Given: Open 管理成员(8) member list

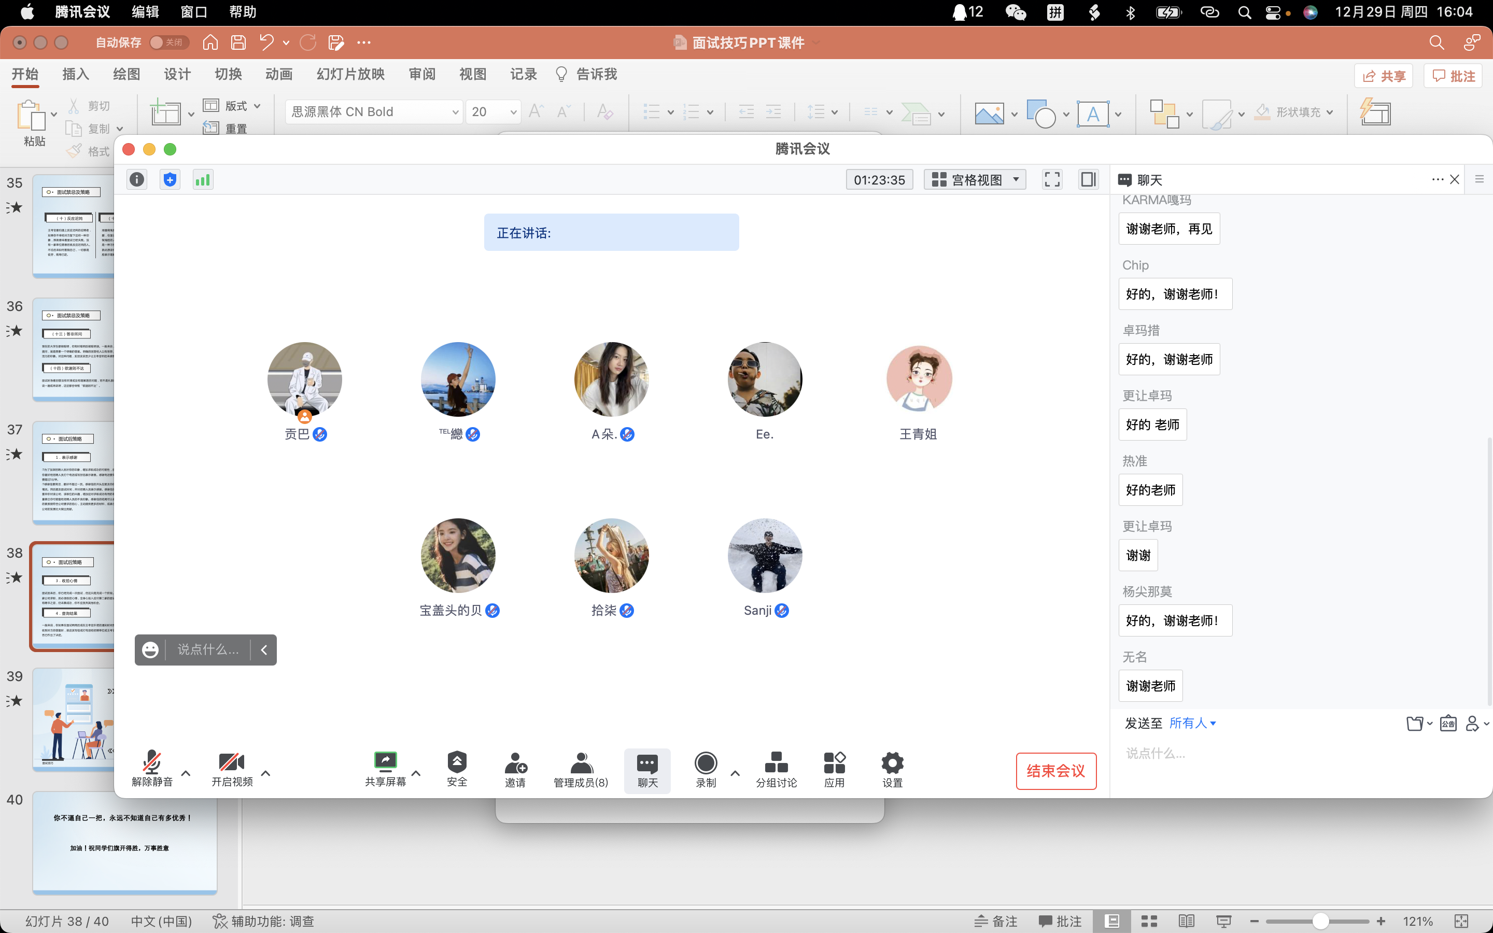Looking at the screenshot, I should coord(581,770).
